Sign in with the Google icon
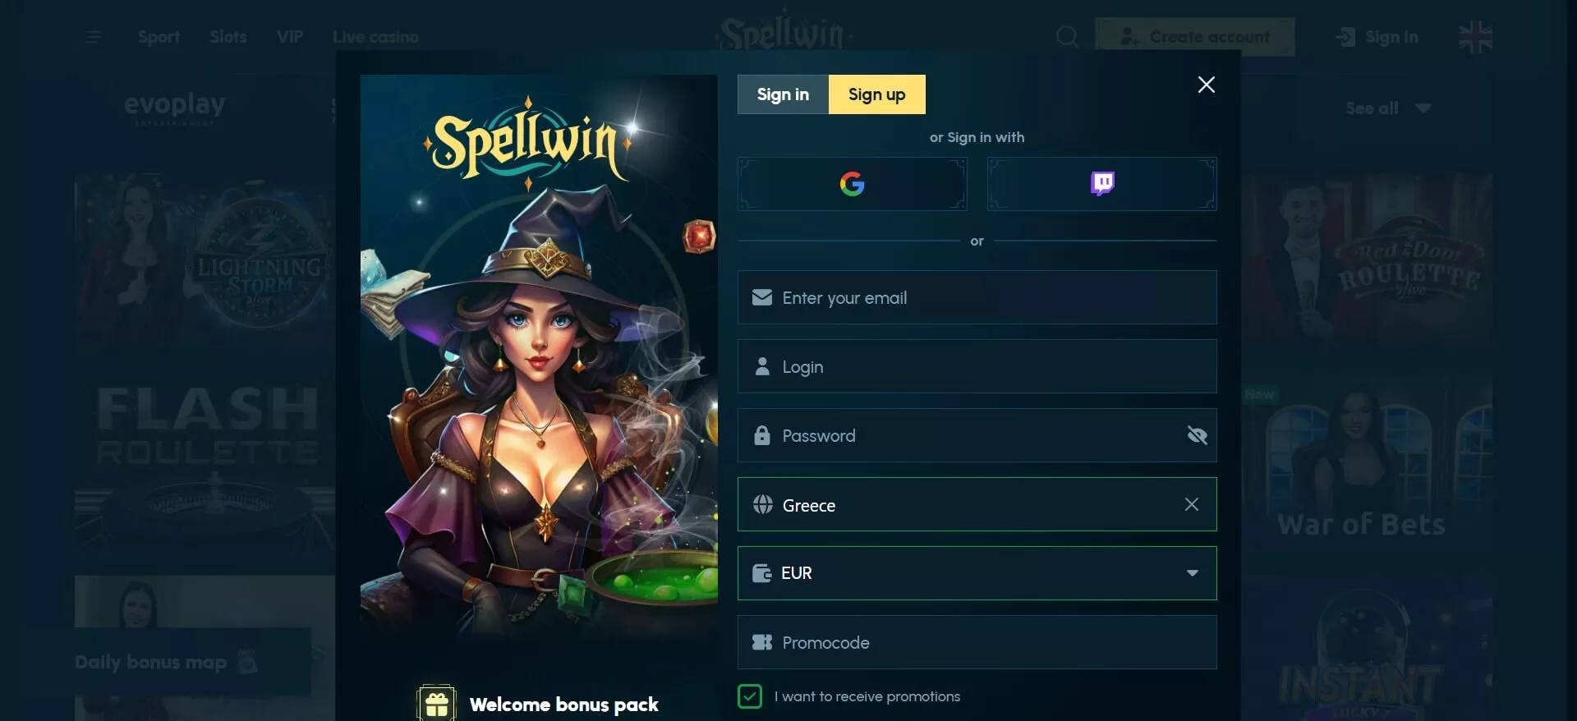This screenshot has height=721, width=1577. (852, 184)
